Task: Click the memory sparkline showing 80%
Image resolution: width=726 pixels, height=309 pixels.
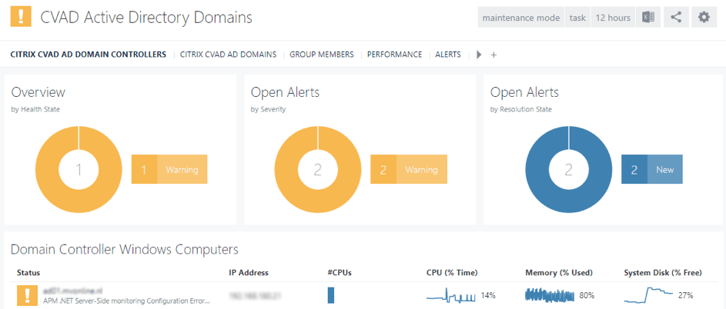Action: coord(550,295)
